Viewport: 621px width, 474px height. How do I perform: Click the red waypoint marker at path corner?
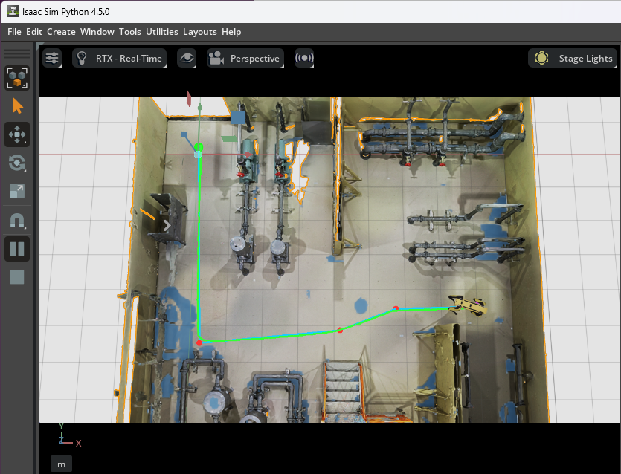coord(199,342)
